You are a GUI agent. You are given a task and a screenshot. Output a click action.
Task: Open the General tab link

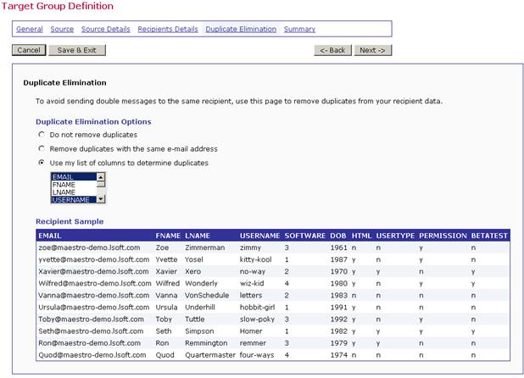click(30, 29)
